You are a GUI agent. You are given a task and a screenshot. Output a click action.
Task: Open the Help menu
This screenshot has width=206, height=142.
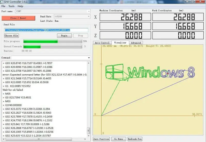coord(20,6)
